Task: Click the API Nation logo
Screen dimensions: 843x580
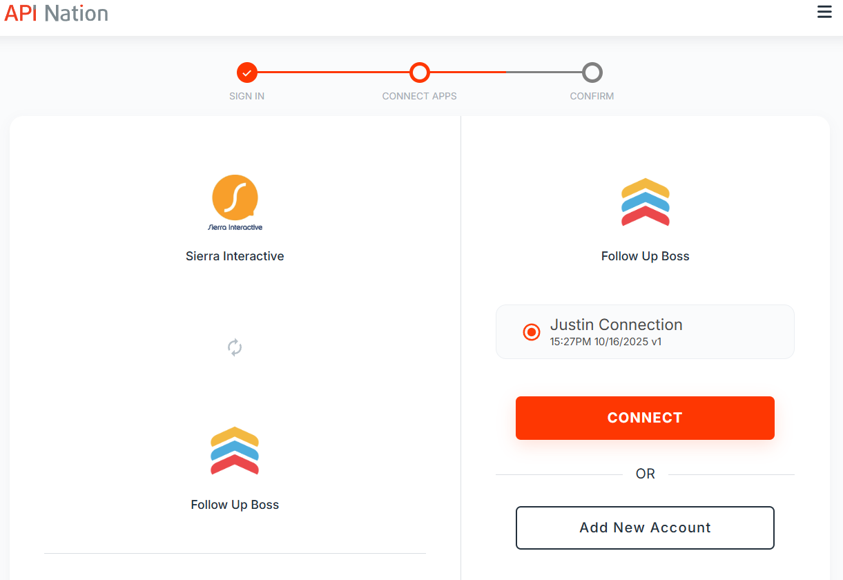Action: pos(57,13)
